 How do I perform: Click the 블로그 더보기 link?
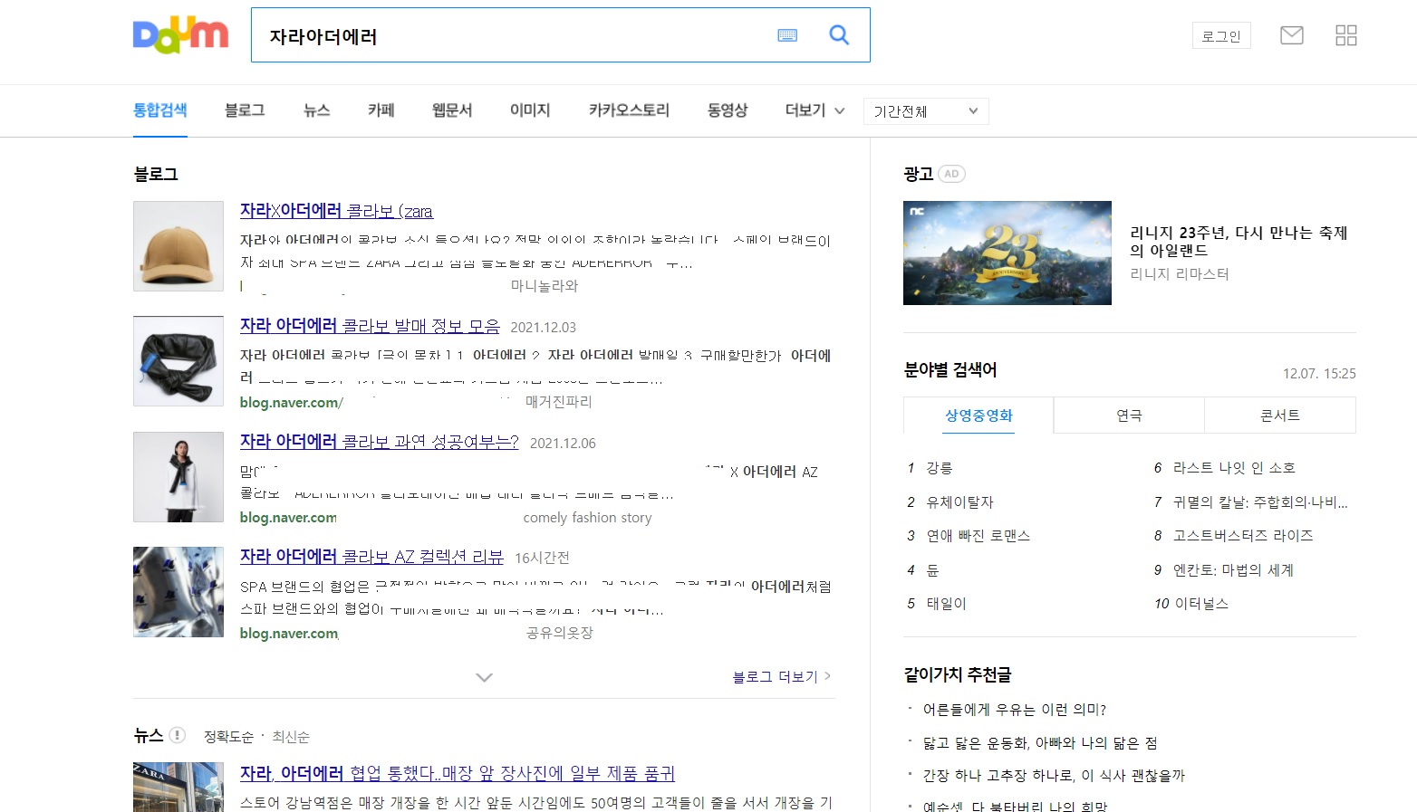(x=782, y=676)
